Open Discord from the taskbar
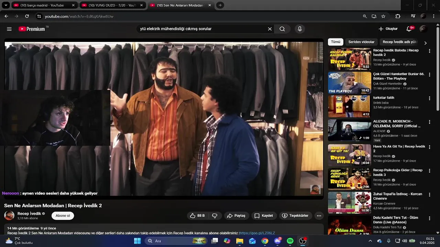 tap(277, 241)
